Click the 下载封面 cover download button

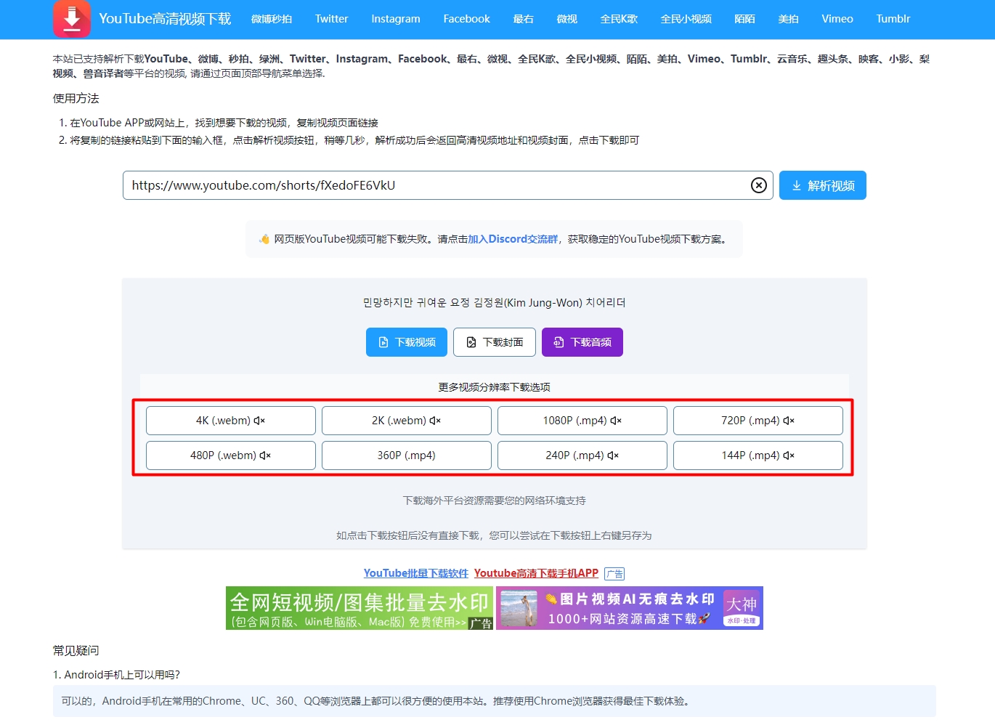[495, 342]
